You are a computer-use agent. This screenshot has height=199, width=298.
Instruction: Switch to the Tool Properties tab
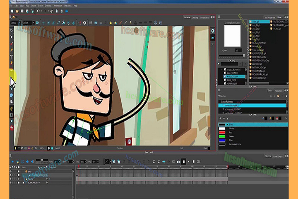(x=270, y=17)
